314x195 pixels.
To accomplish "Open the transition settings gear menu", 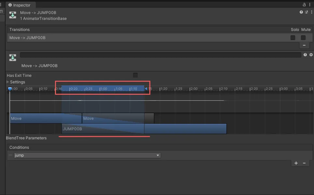I will click(311, 55).
